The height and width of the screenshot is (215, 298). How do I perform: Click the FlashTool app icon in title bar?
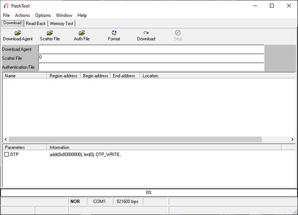pyautogui.click(x=6, y=6)
